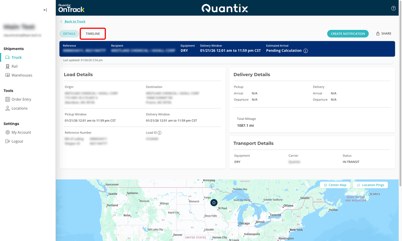Click the Estimated Arrival info icon
Viewport: 402px width, 241px height.
click(x=306, y=51)
